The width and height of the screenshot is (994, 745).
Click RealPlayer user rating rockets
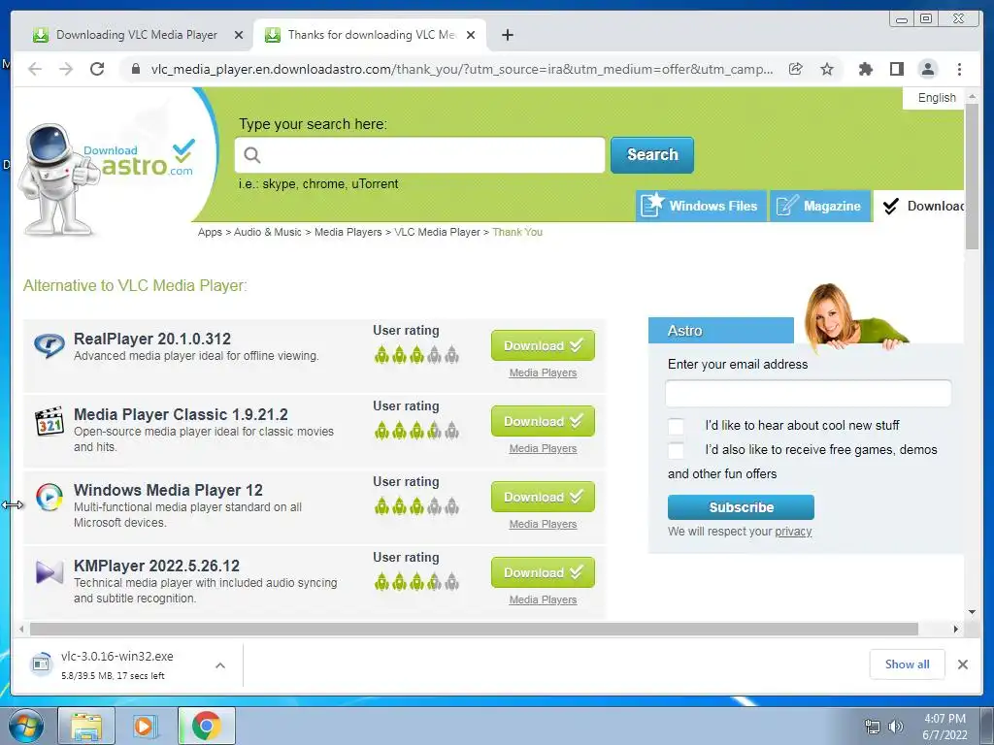tap(416, 354)
